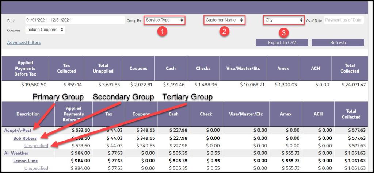
Task: Click the date range input field
Action: coord(75,20)
